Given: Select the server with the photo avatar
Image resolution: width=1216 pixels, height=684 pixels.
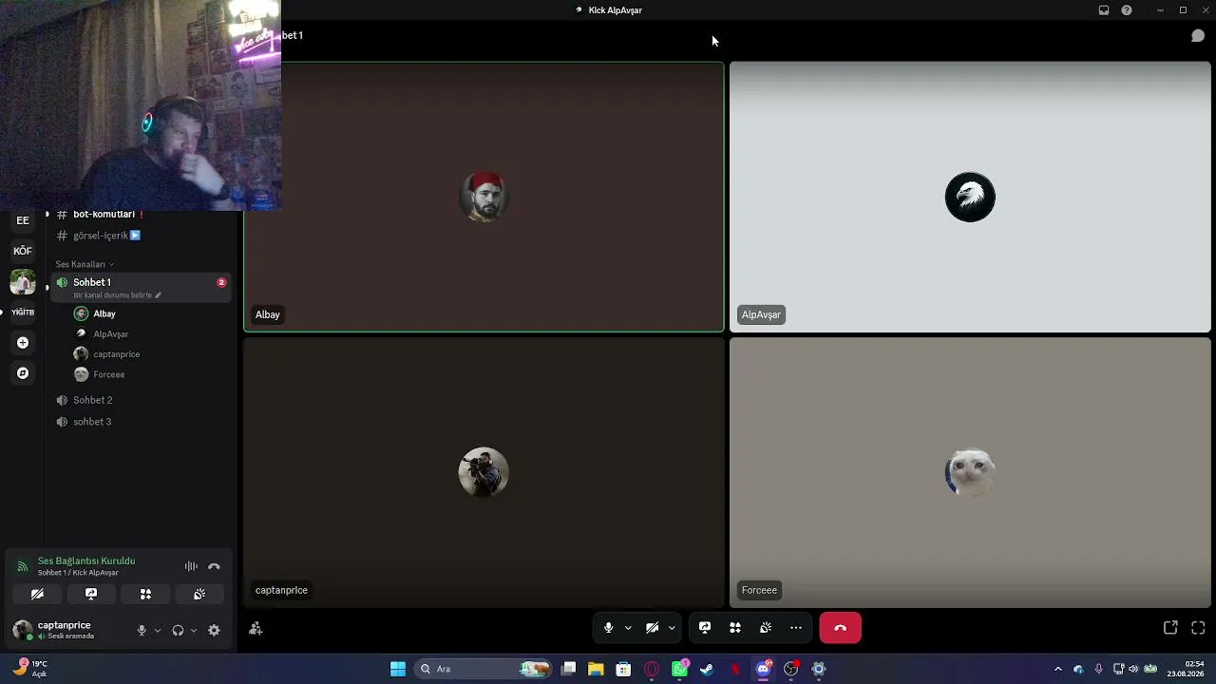Looking at the screenshot, I should point(23,282).
